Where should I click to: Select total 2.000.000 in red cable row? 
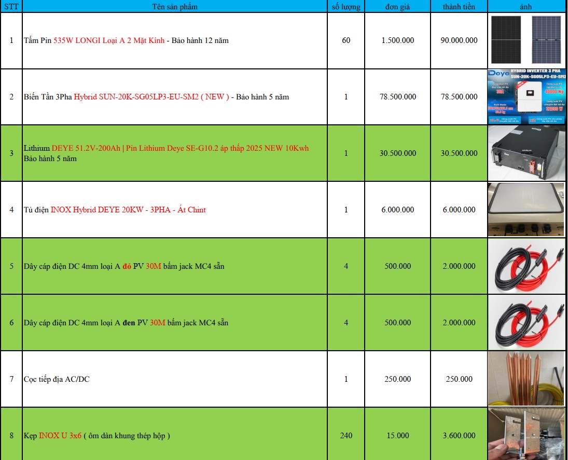tap(459, 266)
